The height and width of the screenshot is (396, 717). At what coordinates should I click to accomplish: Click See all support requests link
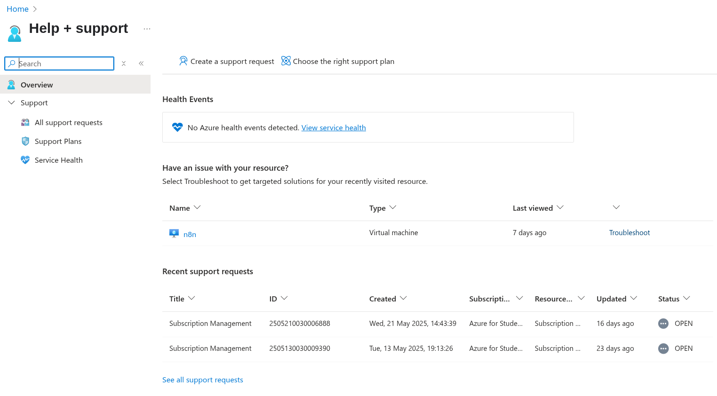click(x=203, y=380)
